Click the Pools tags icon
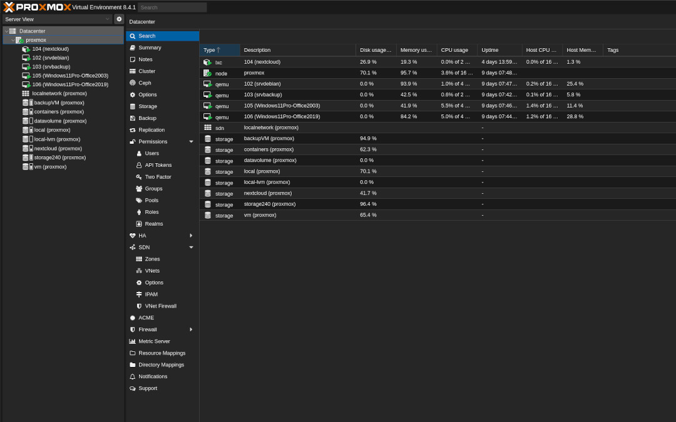 [139, 200]
